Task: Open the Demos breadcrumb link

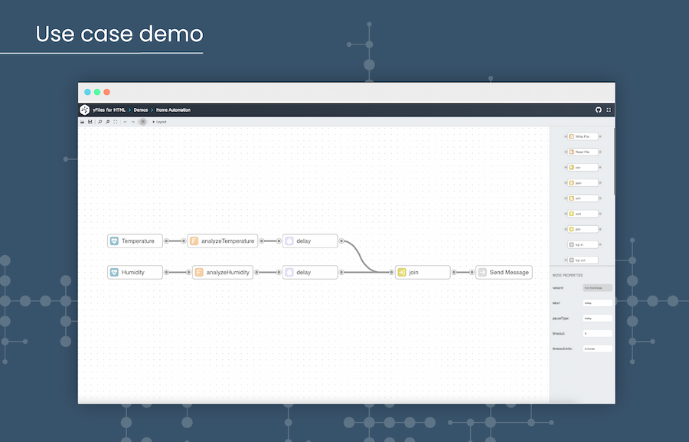Action: [141, 110]
